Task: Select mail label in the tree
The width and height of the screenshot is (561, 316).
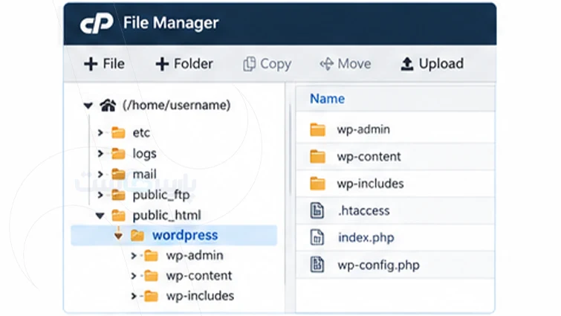Action: (145, 174)
